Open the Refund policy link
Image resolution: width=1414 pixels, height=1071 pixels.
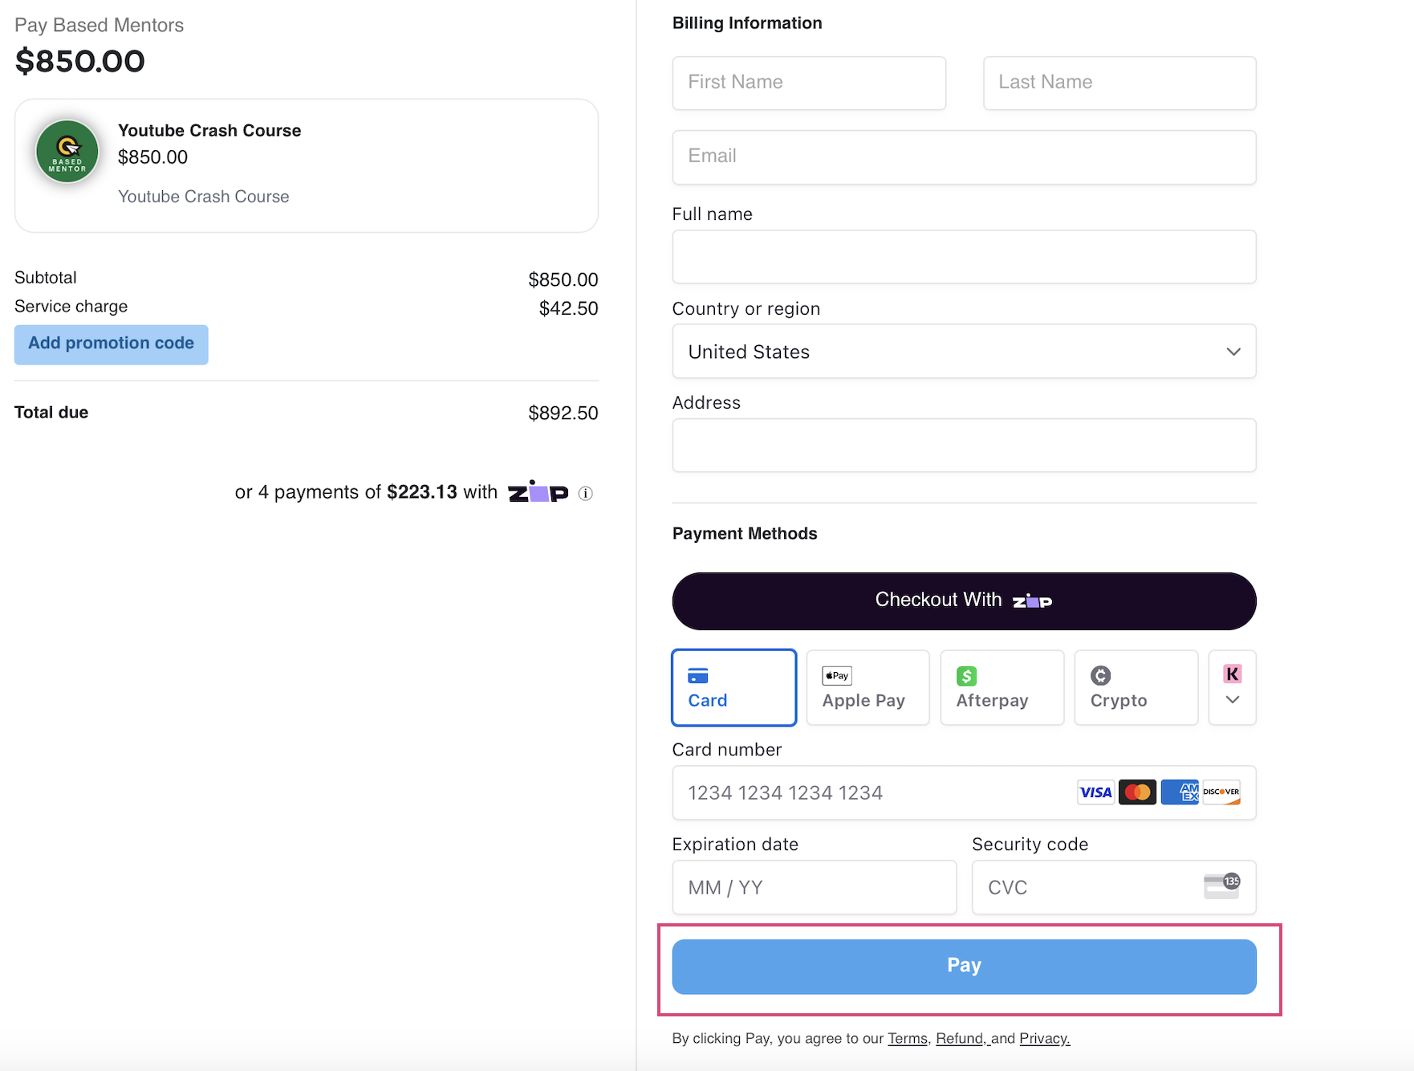[x=961, y=1039]
